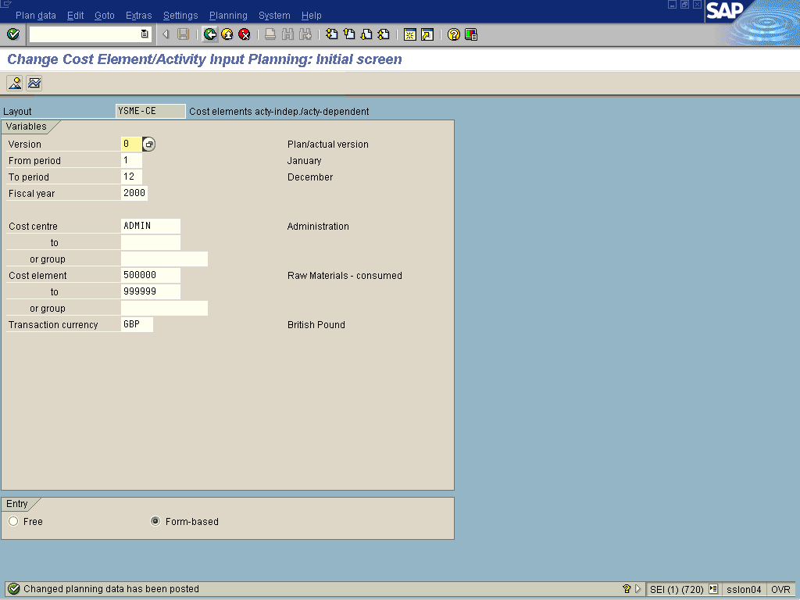Click the Create new session icon
Viewport: 800px width, 600px height.
pos(409,34)
